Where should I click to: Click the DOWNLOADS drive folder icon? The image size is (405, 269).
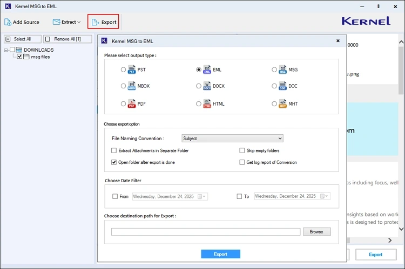pyautogui.click(x=19, y=50)
